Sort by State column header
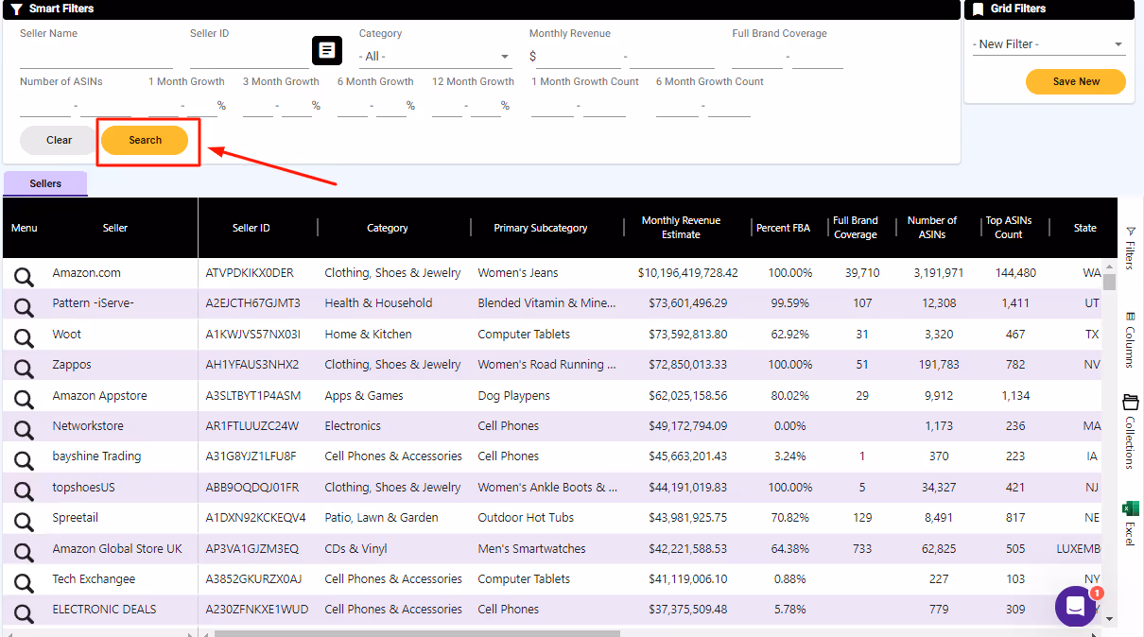1144x637 pixels. [1085, 228]
